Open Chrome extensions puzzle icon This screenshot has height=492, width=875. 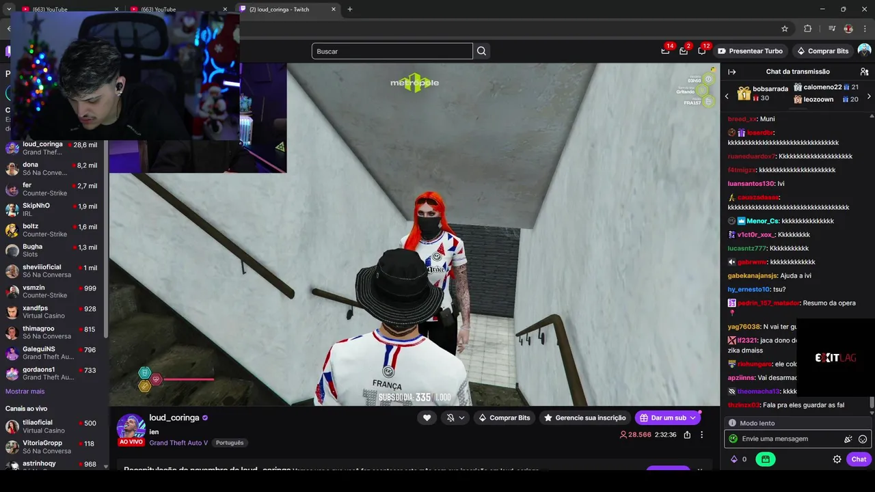coord(808,29)
